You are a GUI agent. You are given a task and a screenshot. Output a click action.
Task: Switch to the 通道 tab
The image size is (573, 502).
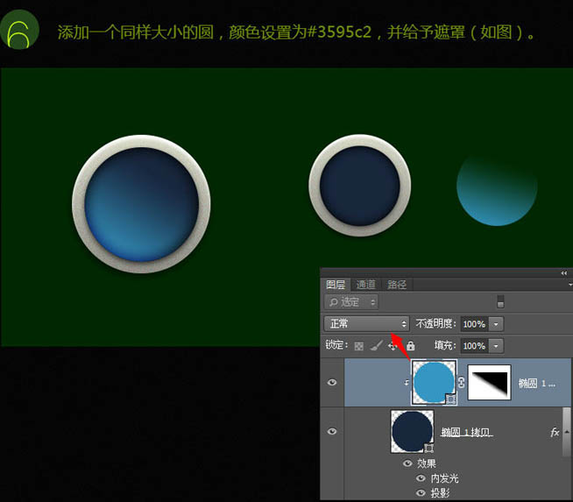(x=366, y=285)
